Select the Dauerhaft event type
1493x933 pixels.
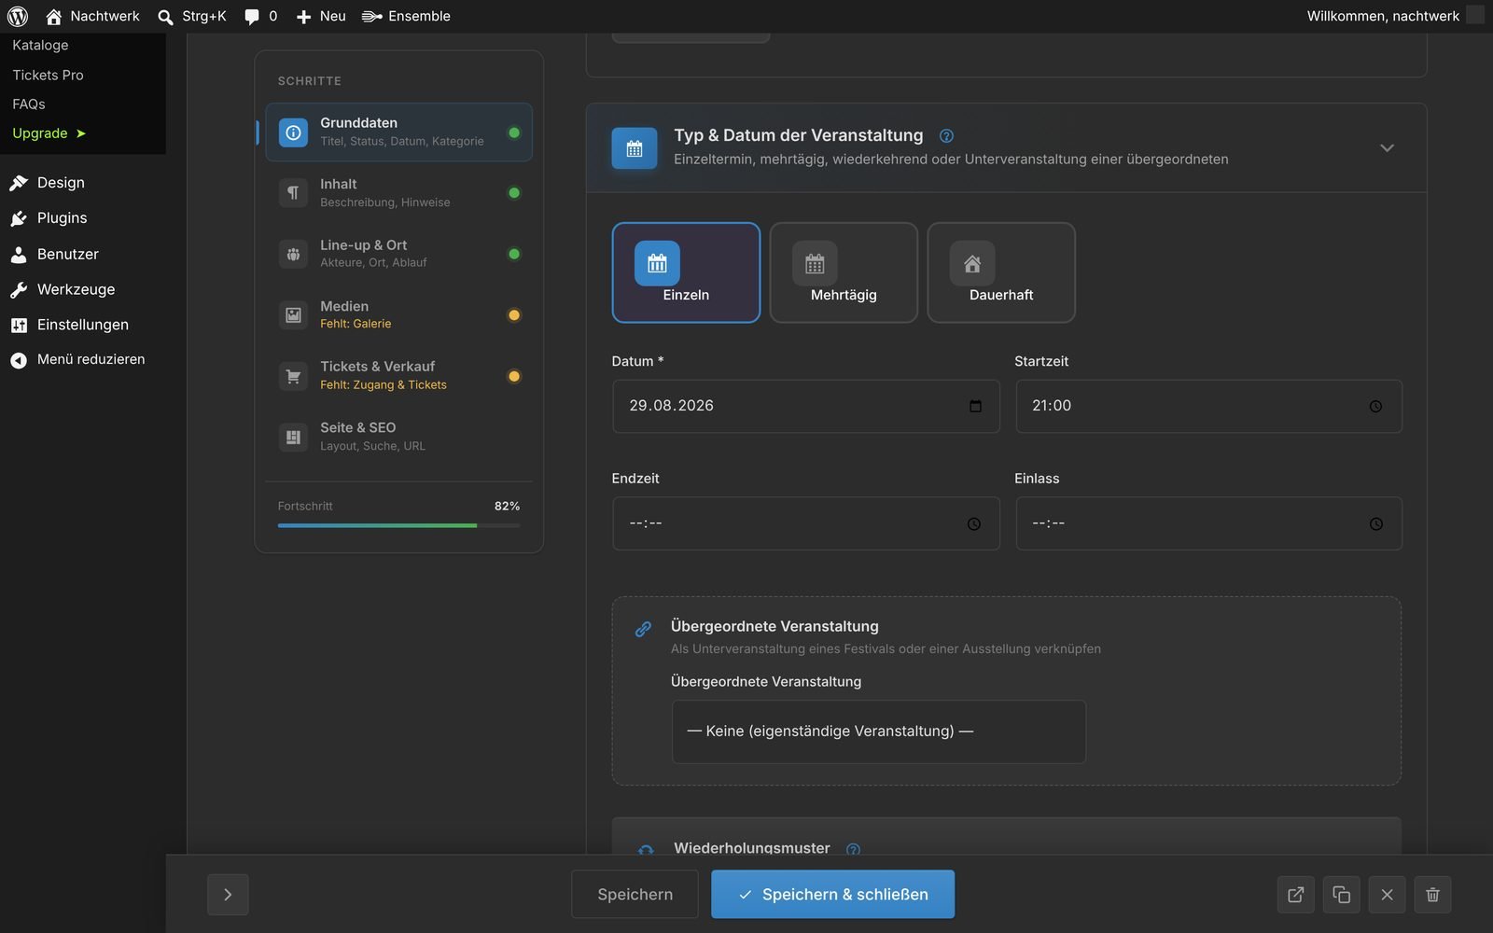[x=1001, y=272]
